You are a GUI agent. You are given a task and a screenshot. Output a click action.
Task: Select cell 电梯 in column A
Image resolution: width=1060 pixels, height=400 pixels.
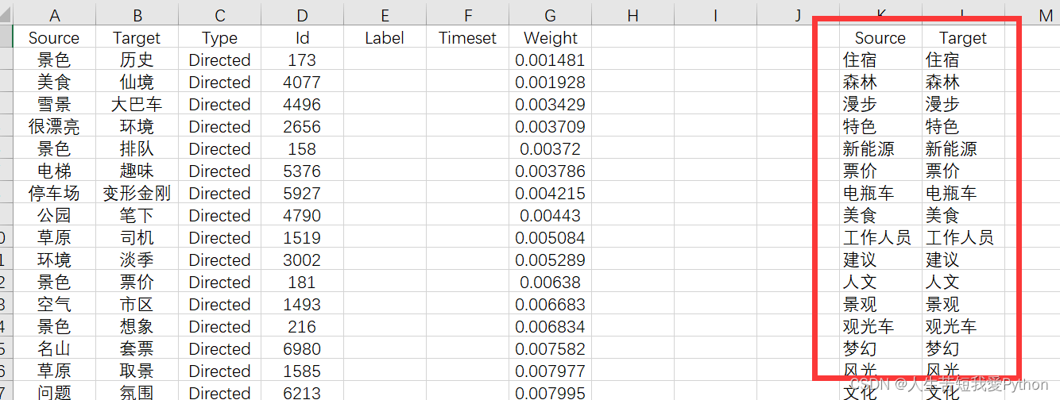[x=54, y=171]
